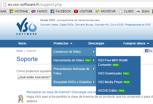Click the YAHOO bookmark label
This screenshot has height=104, width=153.
pyautogui.click(x=42, y=11)
